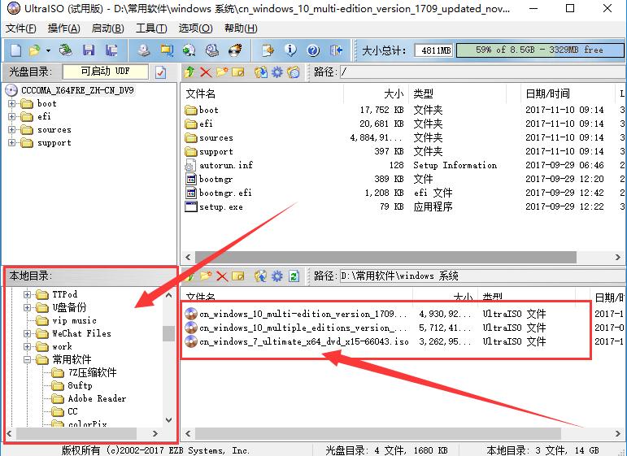
Task: Expand the sources folder in disc tree
Action: [x=12, y=130]
